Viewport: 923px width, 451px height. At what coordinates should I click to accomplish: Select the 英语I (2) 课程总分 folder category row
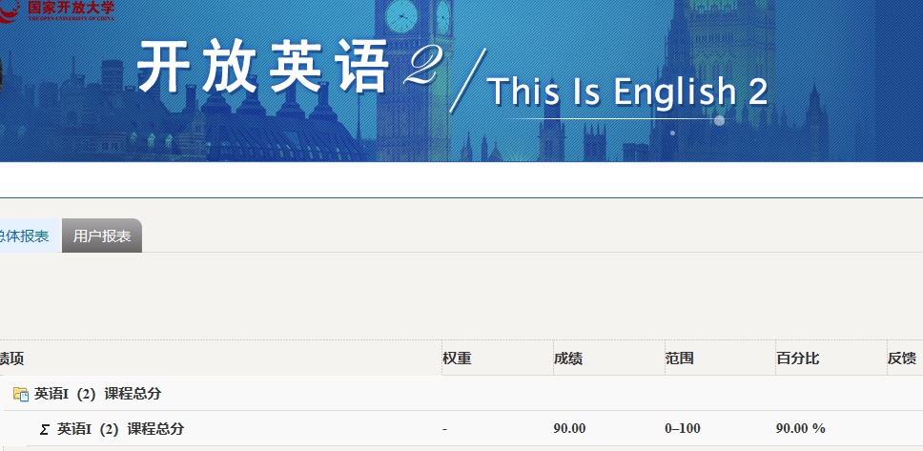[463, 393]
